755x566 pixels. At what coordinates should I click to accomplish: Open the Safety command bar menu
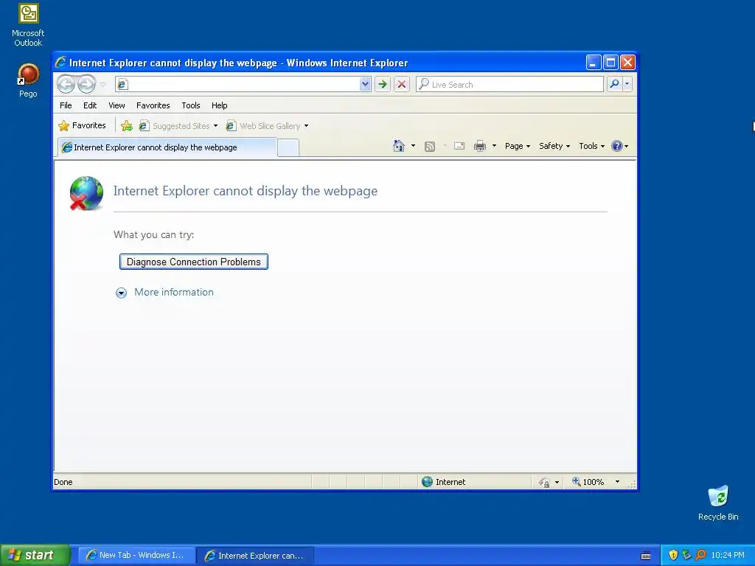[x=554, y=146]
